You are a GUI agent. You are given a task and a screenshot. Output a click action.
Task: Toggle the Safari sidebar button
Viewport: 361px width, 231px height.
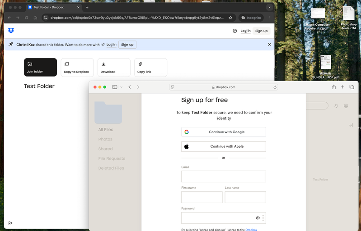coord(115,87)
